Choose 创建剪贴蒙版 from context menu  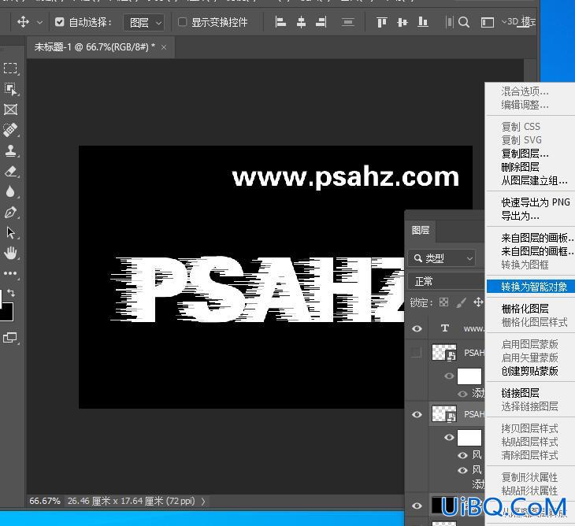[x=531, y=371]
